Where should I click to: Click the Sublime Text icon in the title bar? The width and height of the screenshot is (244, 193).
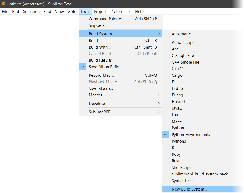pyautogui.click(x=3, y=4)
